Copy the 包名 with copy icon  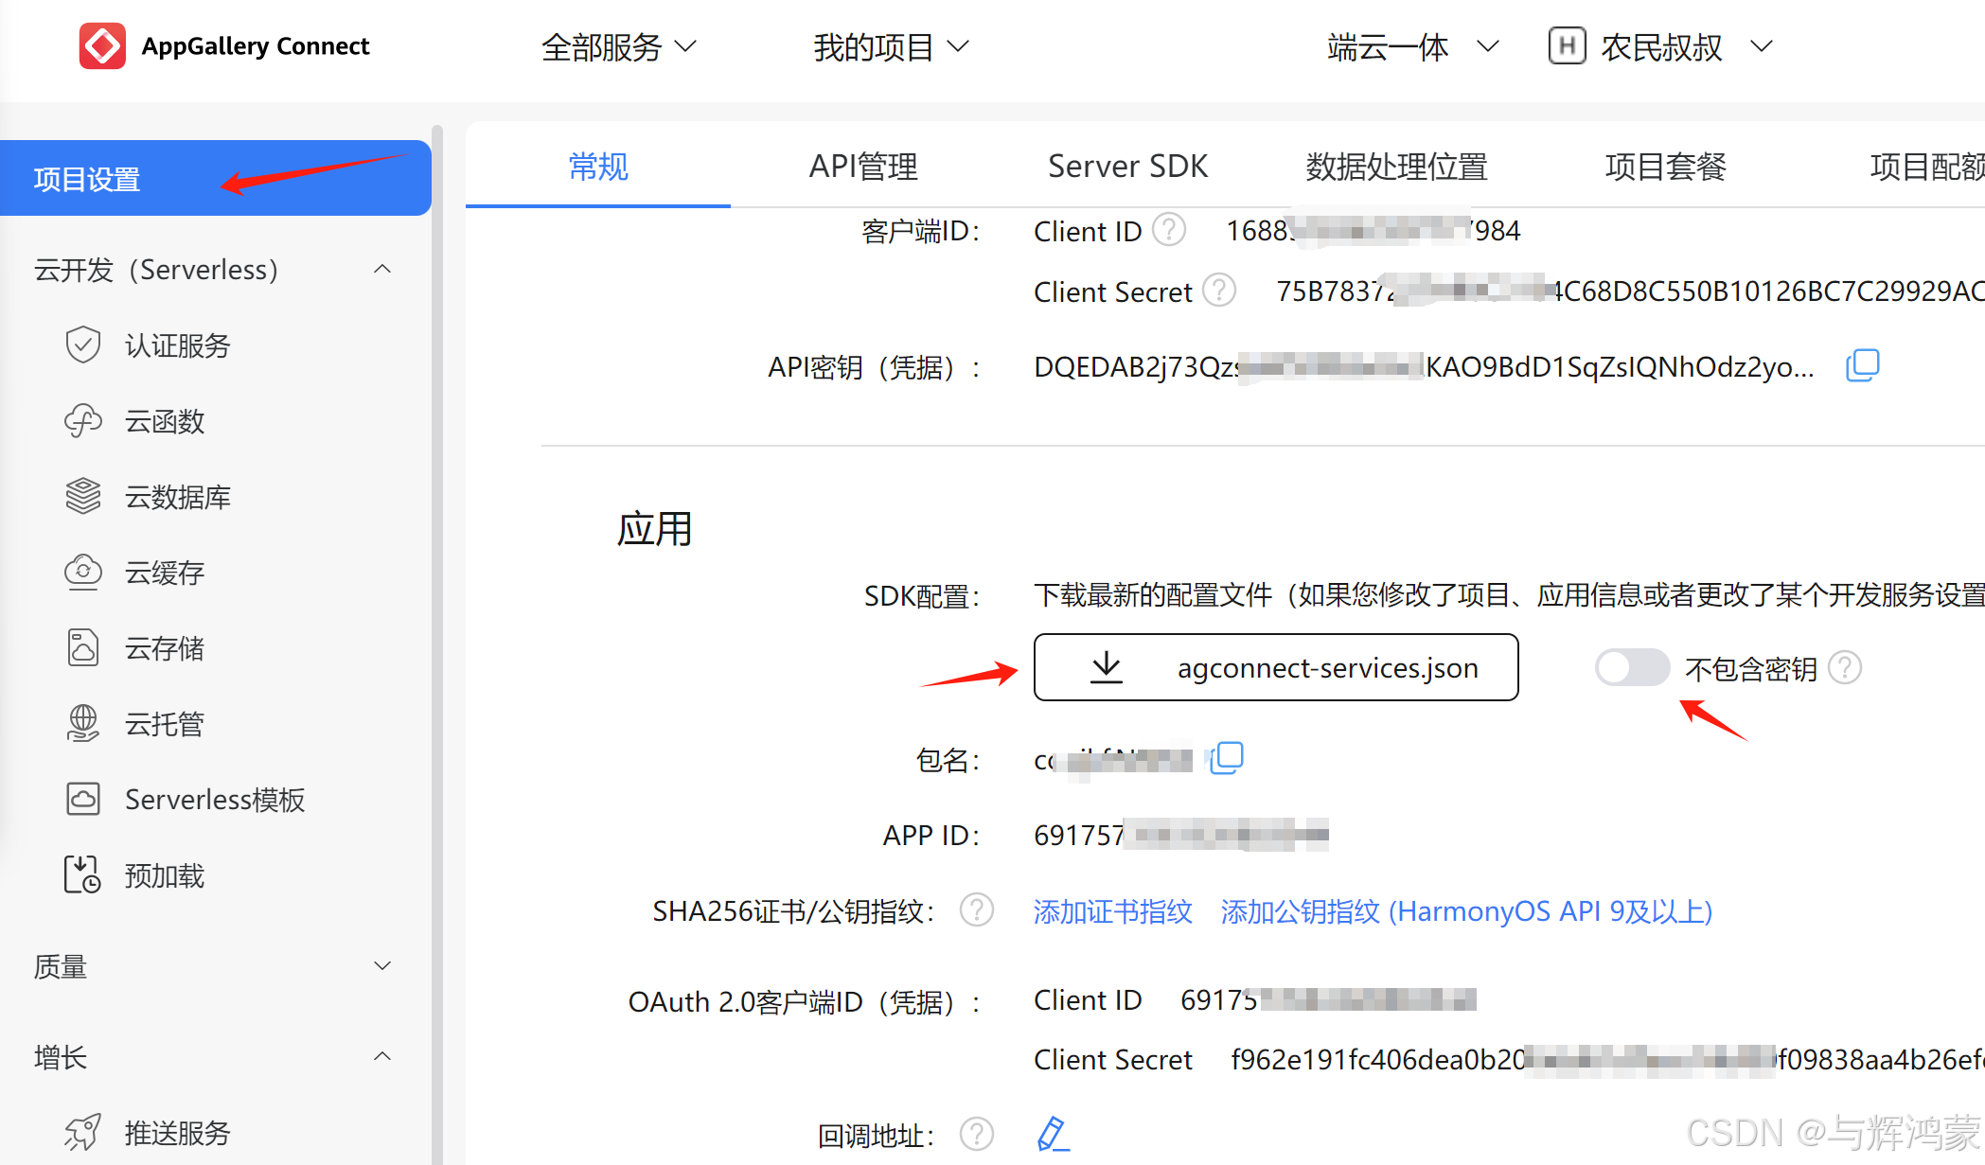[1227, 758]
